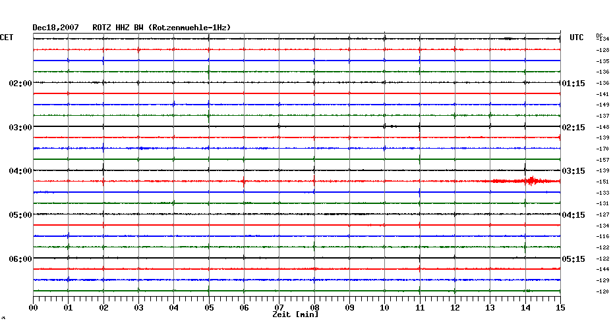Select the DC offset value -137
Screen dimensions: 613x325
pos(603,116)
